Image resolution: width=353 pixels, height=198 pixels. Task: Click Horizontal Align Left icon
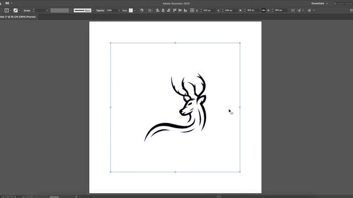click(x=158, y=10)
